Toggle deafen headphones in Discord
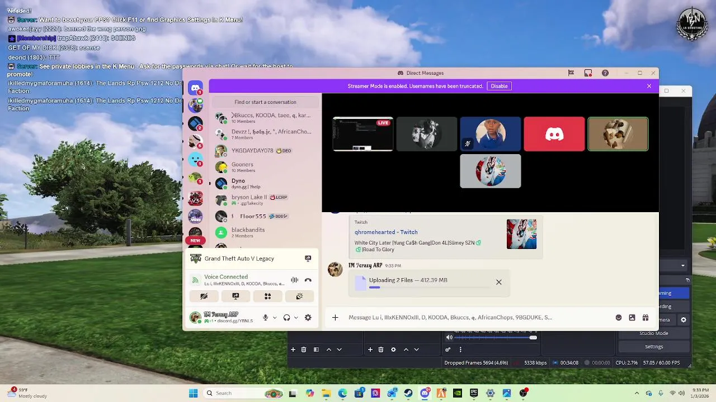 click(x=287, y=318)
